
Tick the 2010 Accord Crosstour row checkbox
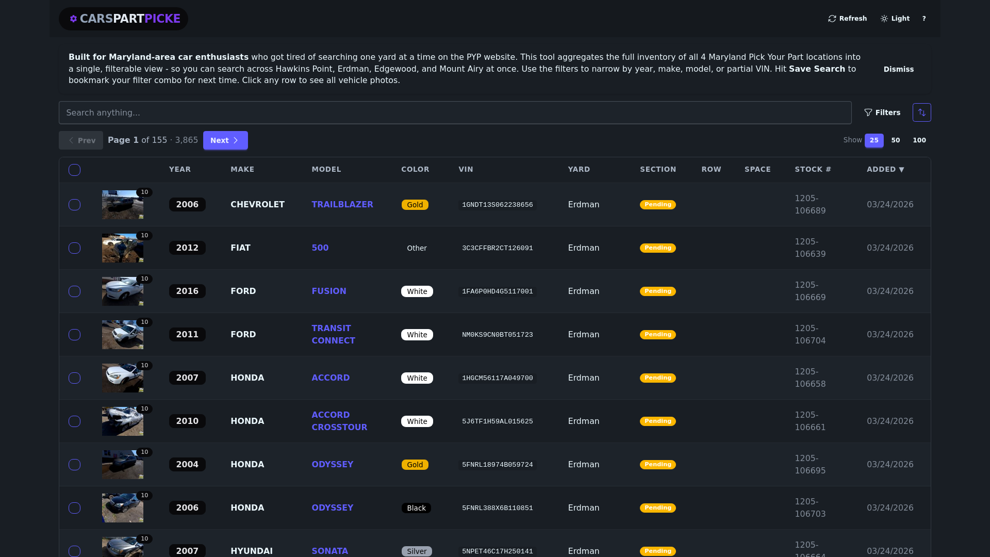pyautogui.click(x=74, y=421)
